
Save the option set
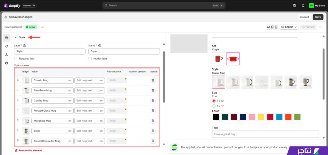[318, 17]
